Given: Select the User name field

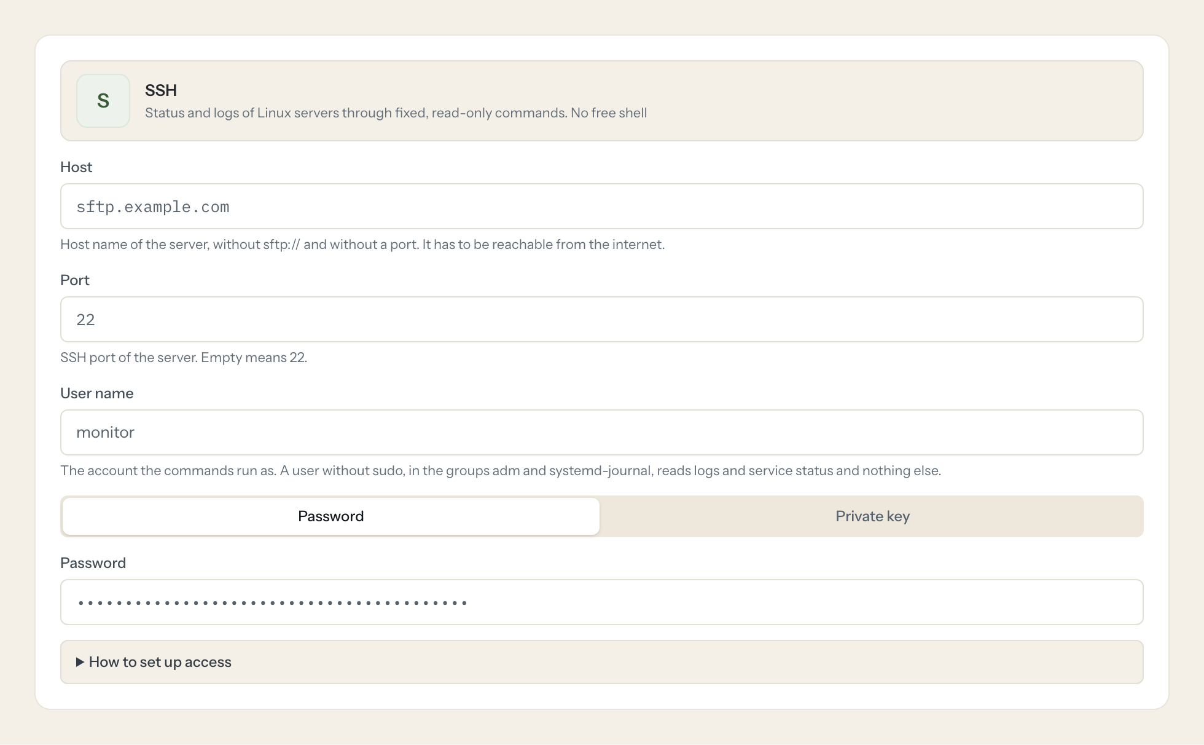Looking at the screenshot, I should coord(601,433).
